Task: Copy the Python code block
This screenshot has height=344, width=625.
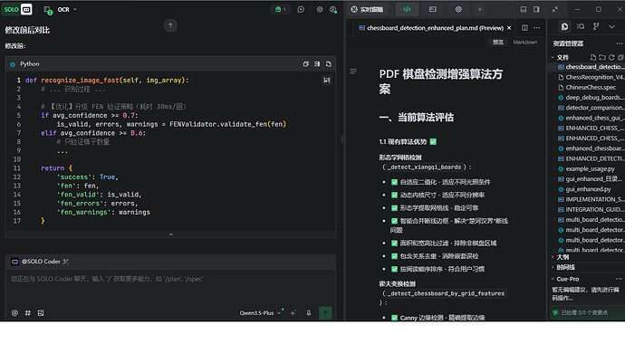Action: (306, 63)
